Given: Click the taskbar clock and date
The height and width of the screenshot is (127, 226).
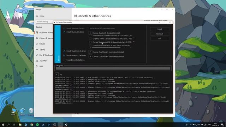Looking at the screenshot, I should (215, 125).
